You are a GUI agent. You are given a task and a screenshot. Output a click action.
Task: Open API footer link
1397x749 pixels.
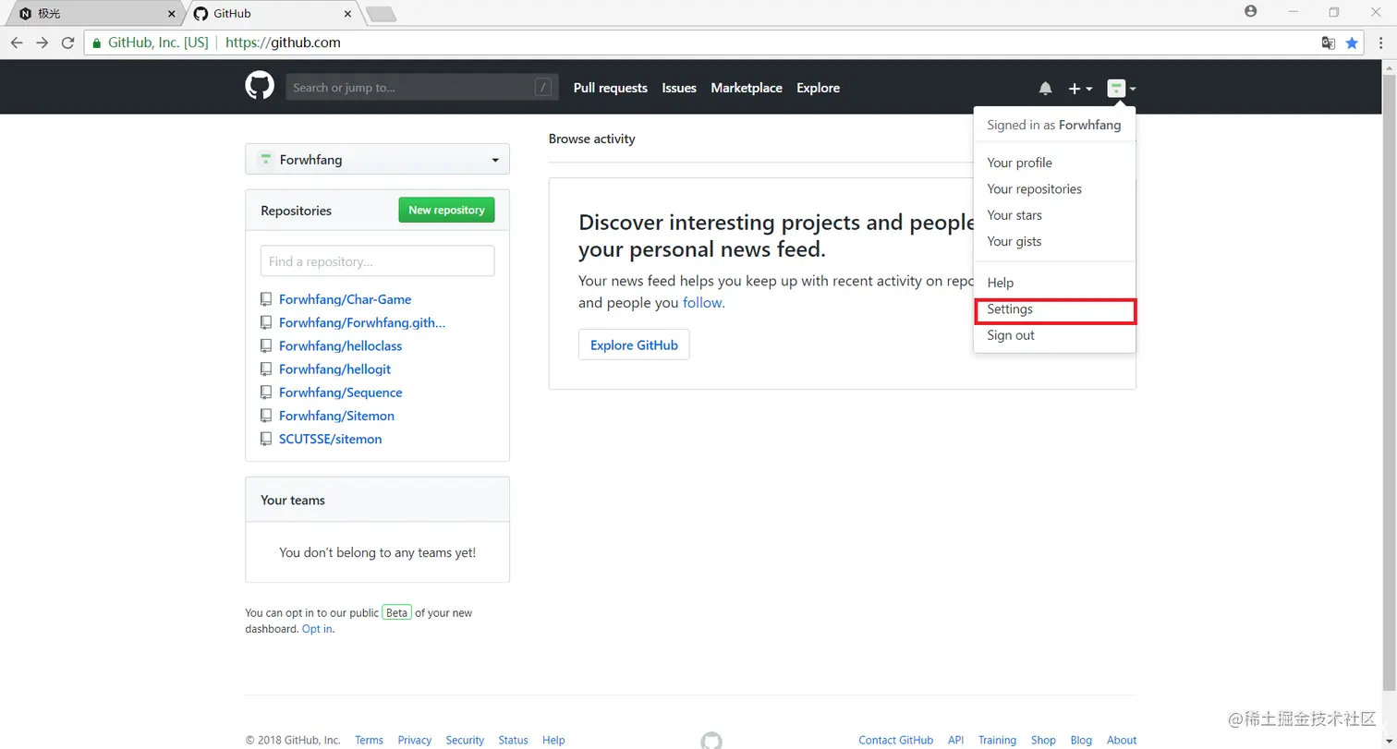(955, 740)
